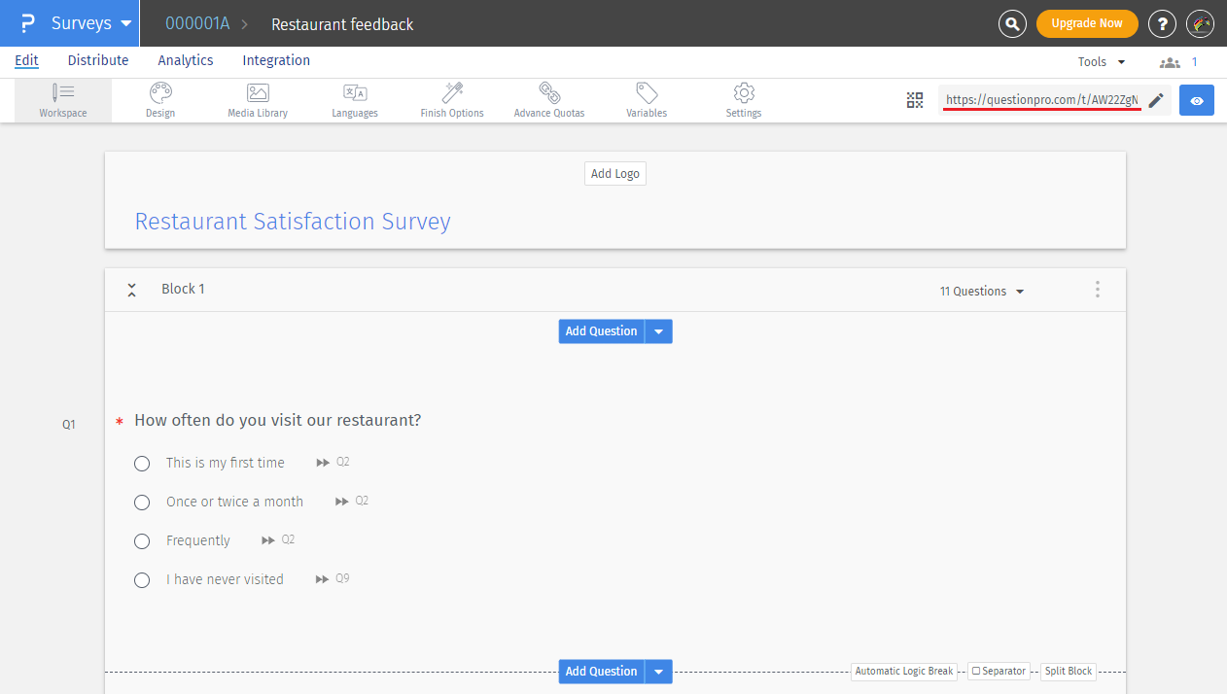Open the Variables manager
Image resolution: width=1227 pixels, height=694 pixels.
point(646,99)
